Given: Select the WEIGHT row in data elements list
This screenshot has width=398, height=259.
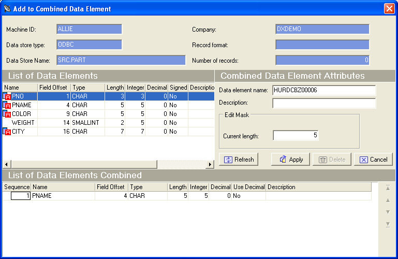Looking at the screenshot, I should click(23, 123).
